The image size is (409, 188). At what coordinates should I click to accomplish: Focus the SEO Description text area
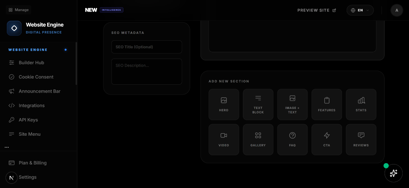coord(147,71)
